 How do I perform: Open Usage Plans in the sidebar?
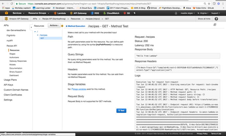pos(11,80)
